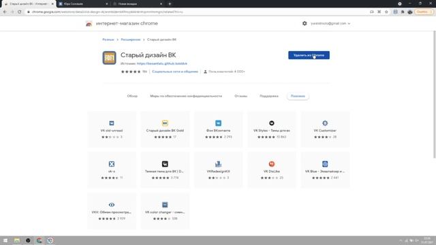This screenshot has width=436, height=245.
Task: Expand the account email dropdown
Action: tap(330, 24)
